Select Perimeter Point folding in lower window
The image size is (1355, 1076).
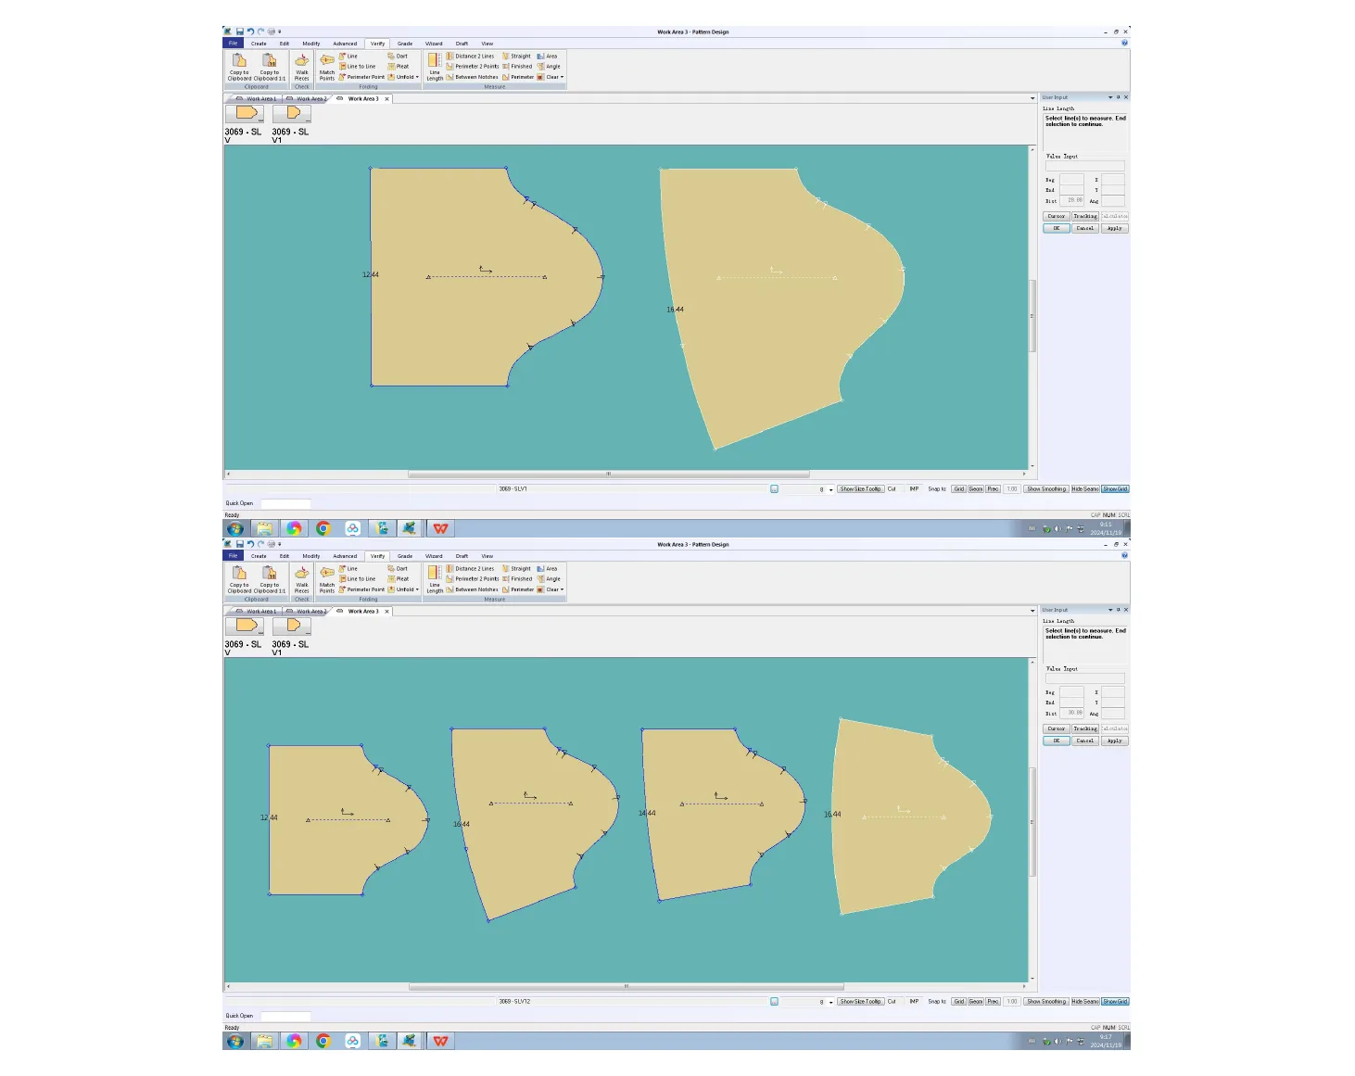point(361,589)
